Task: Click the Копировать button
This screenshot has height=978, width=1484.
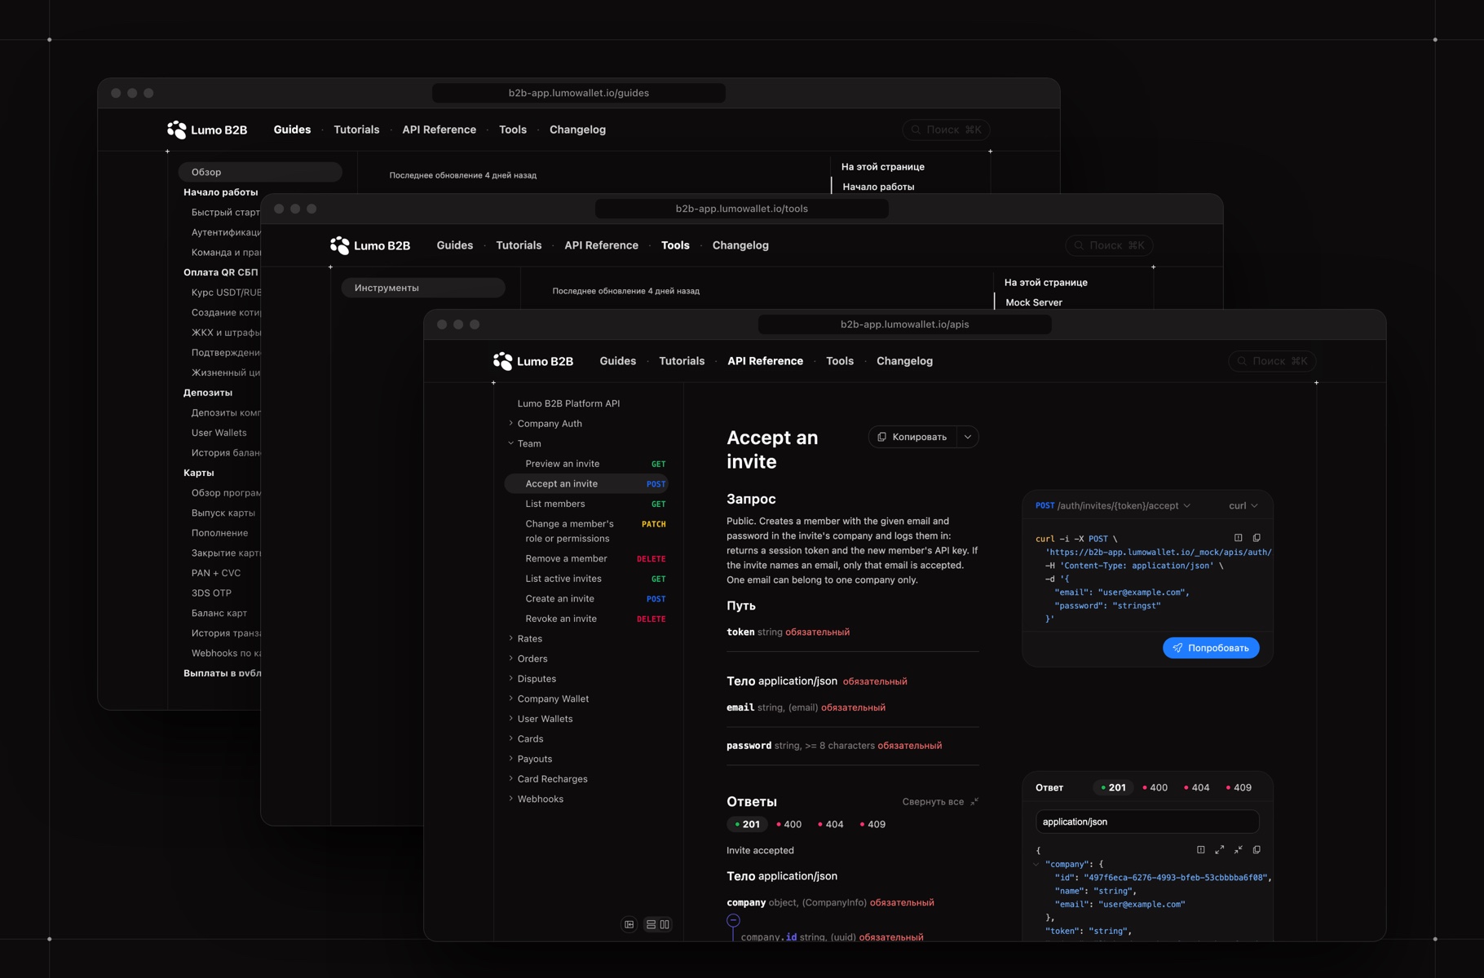Action: (912, 437)
